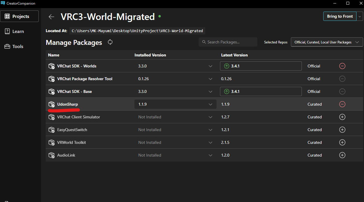Click the AudioLink package icon

point(51,155)
